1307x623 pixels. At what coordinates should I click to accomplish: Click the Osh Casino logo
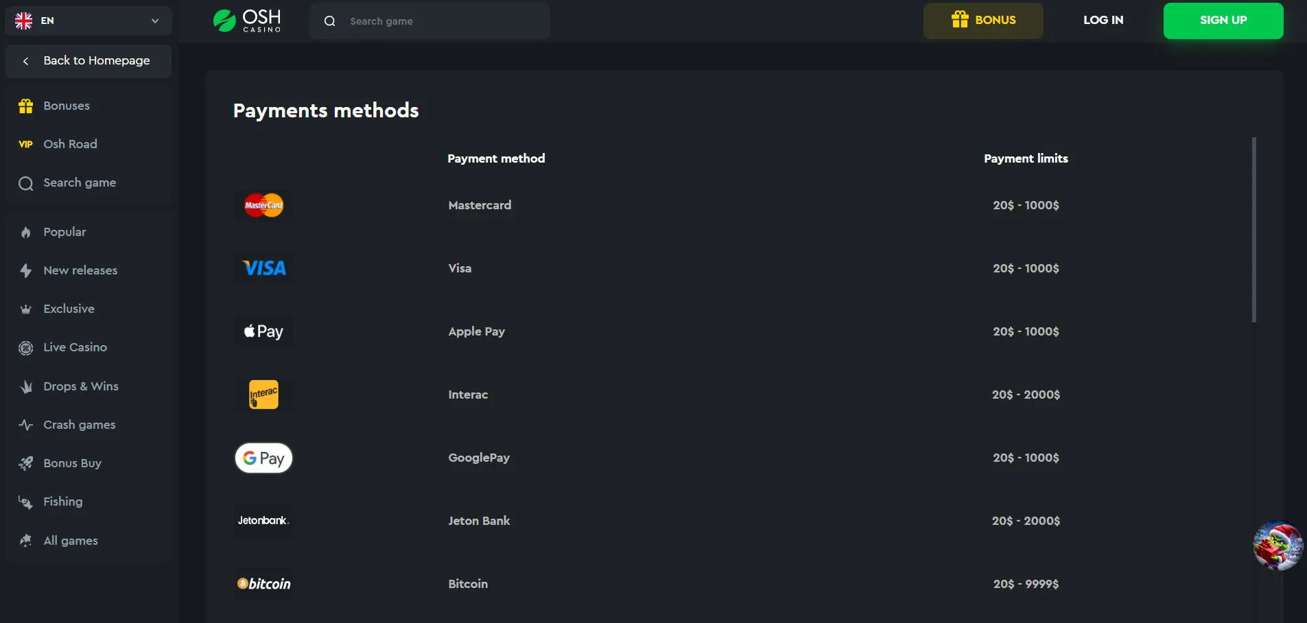point(247,21)
